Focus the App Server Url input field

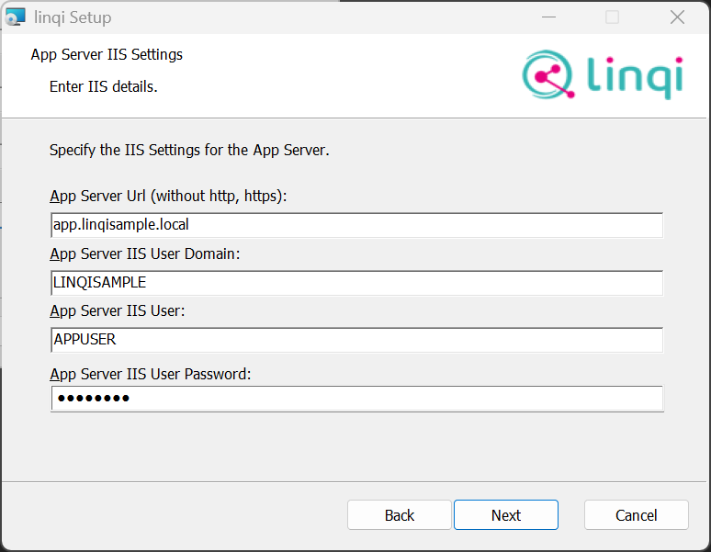click(x=356, y=225)
